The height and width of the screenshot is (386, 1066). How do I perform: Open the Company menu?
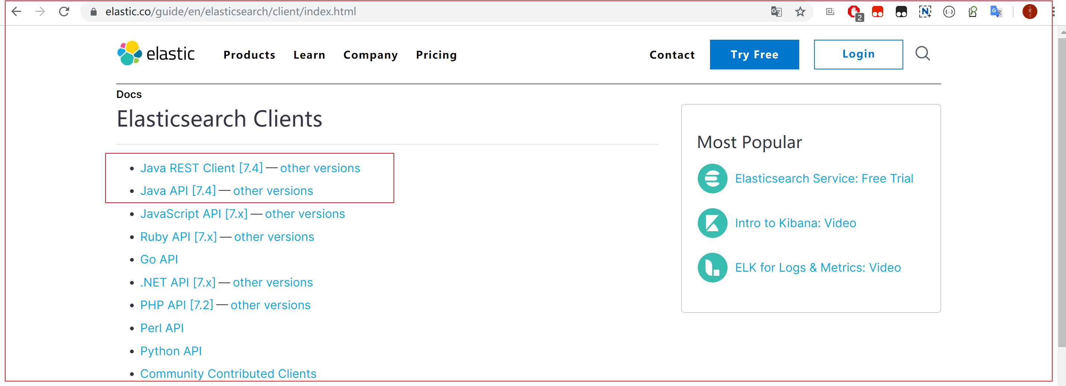[x=370, y=55]
